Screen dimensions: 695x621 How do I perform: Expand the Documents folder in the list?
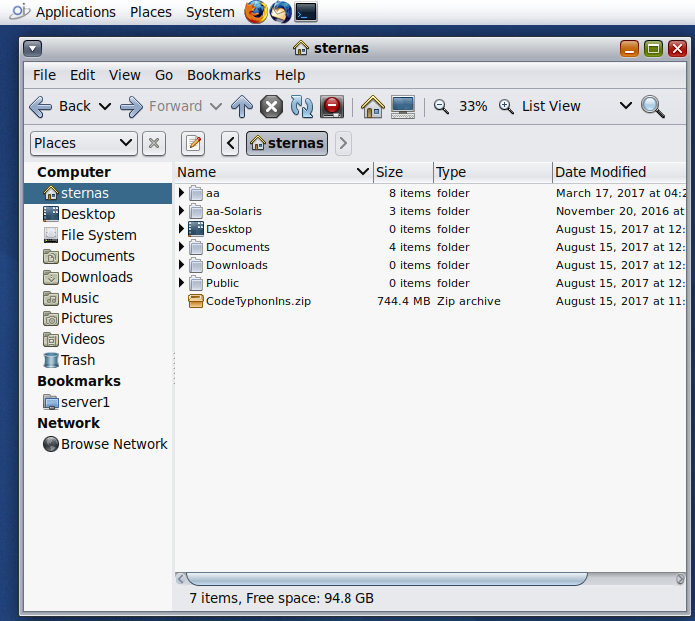(x=181, y=247)
